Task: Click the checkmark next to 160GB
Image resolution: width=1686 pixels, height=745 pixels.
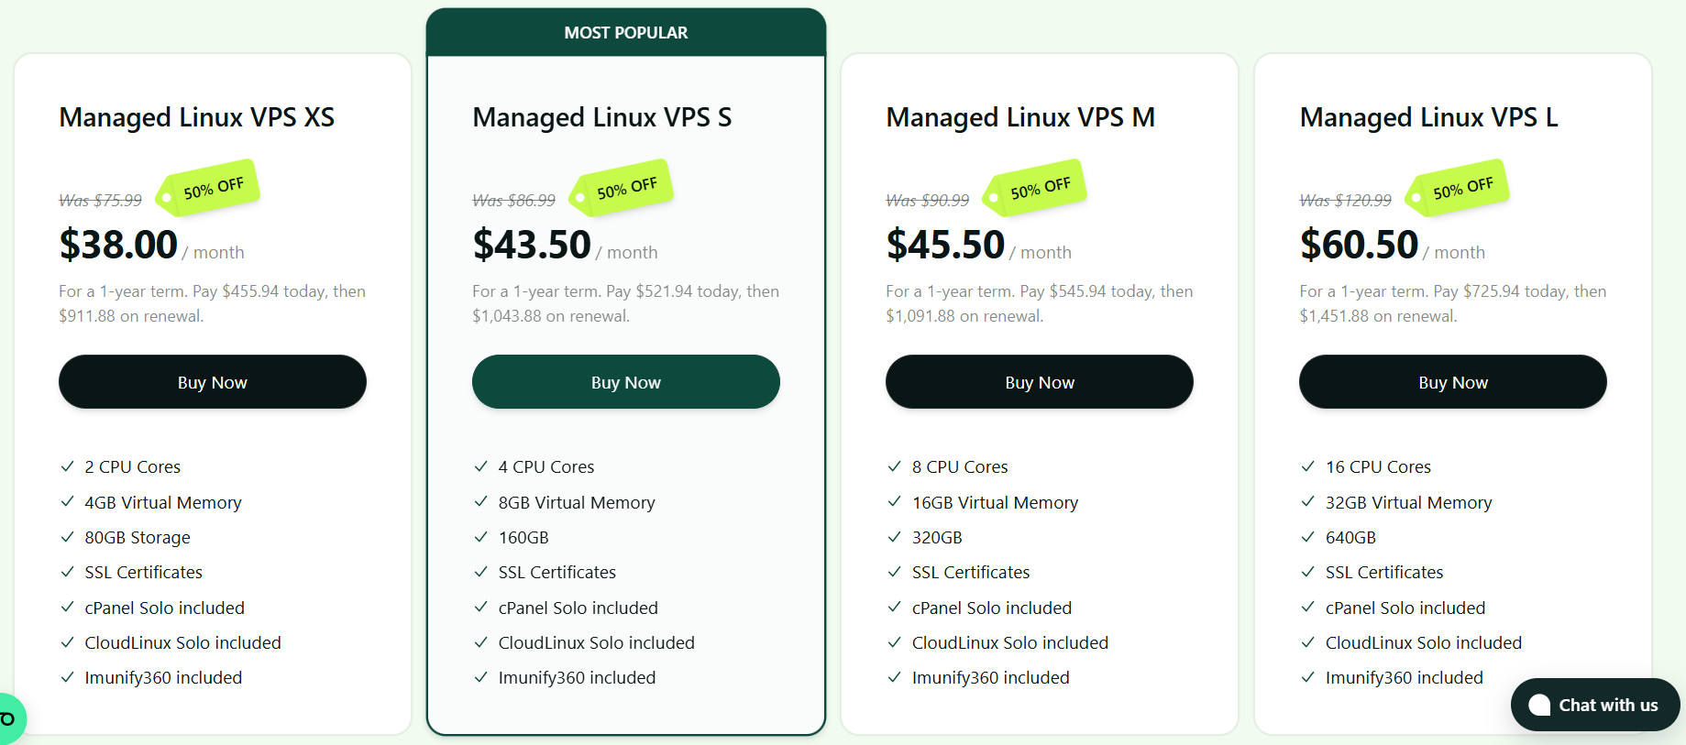Action: pos(480,537)
